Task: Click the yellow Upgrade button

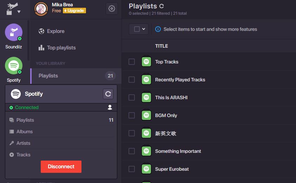Action: [74, 11]
